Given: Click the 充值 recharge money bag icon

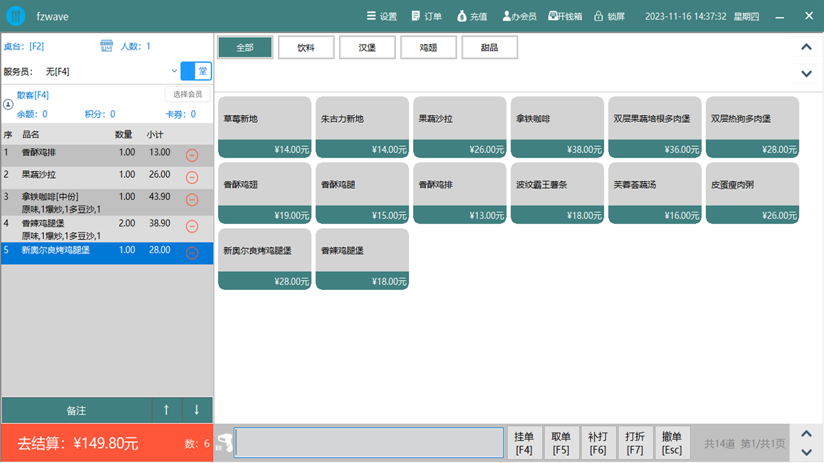Looking at the screenshot, I should pos(462,16).
